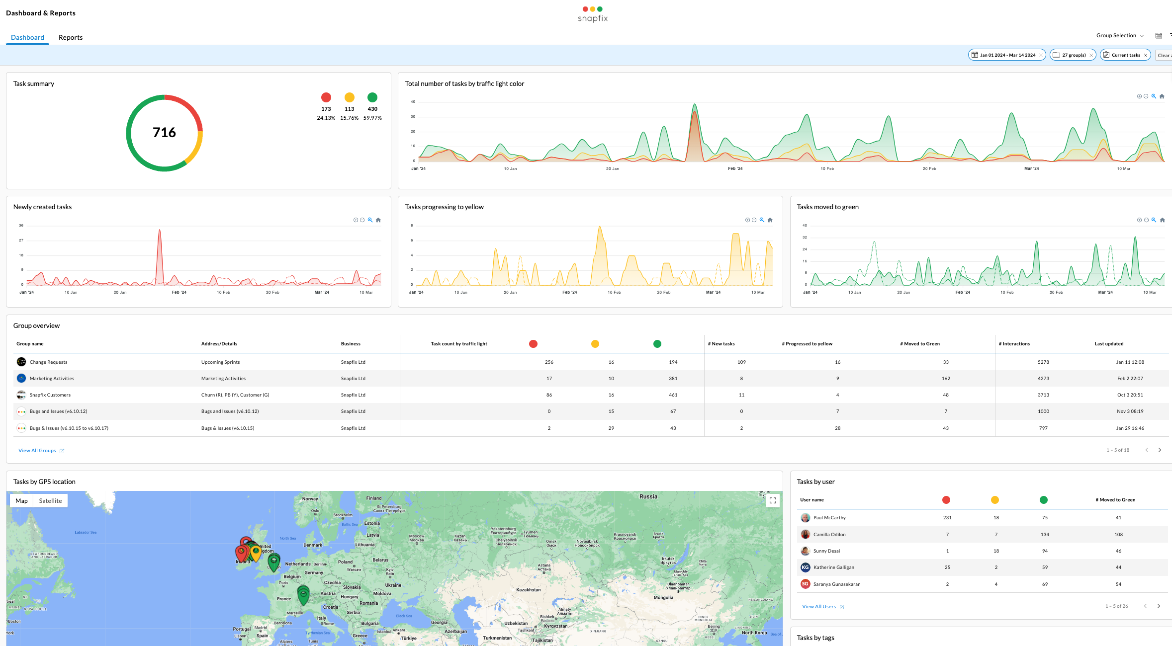The image size is (1172, 646).
Task: Reset zoom on Newly created tasks chart
Action: [x=378, y=220]
